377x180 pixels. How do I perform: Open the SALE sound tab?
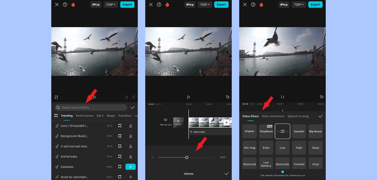100,116
